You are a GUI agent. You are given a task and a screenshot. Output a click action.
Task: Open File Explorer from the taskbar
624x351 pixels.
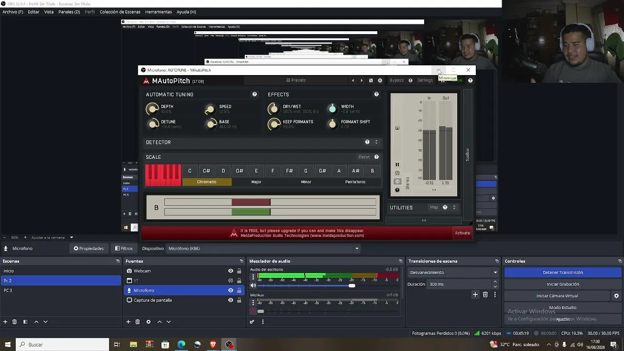[x=133, y=345]
